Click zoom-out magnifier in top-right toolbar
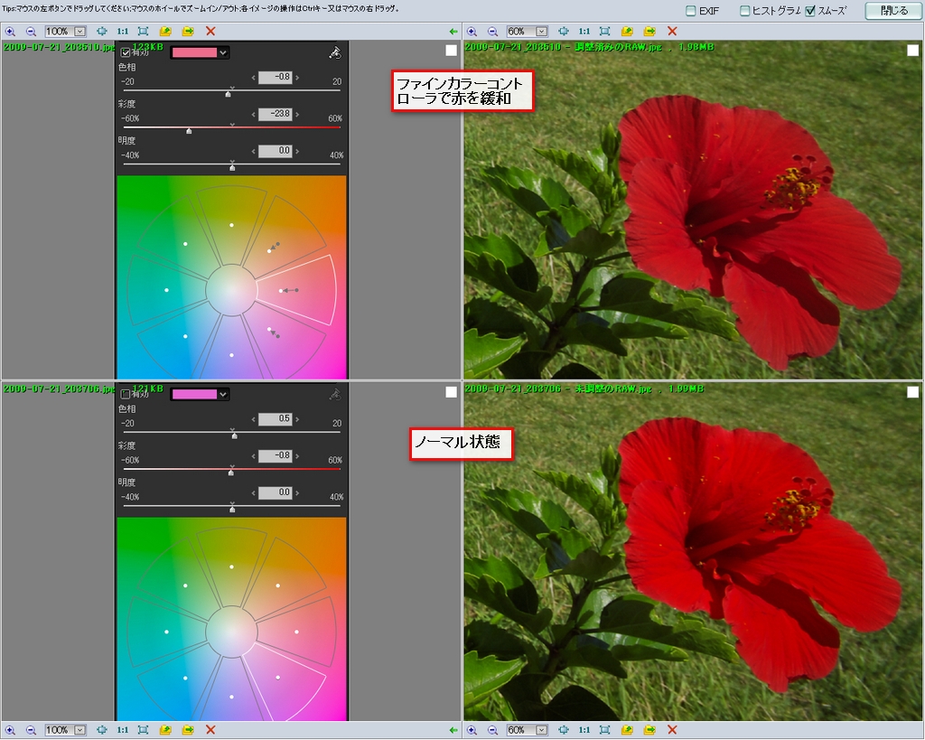Image resolution: width=925 pixels, height=740 pixels. pos(493,31)
